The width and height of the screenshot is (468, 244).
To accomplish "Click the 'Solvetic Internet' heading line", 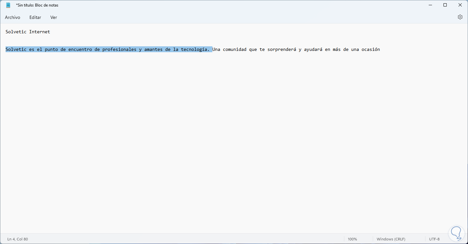I will (28, 32).
